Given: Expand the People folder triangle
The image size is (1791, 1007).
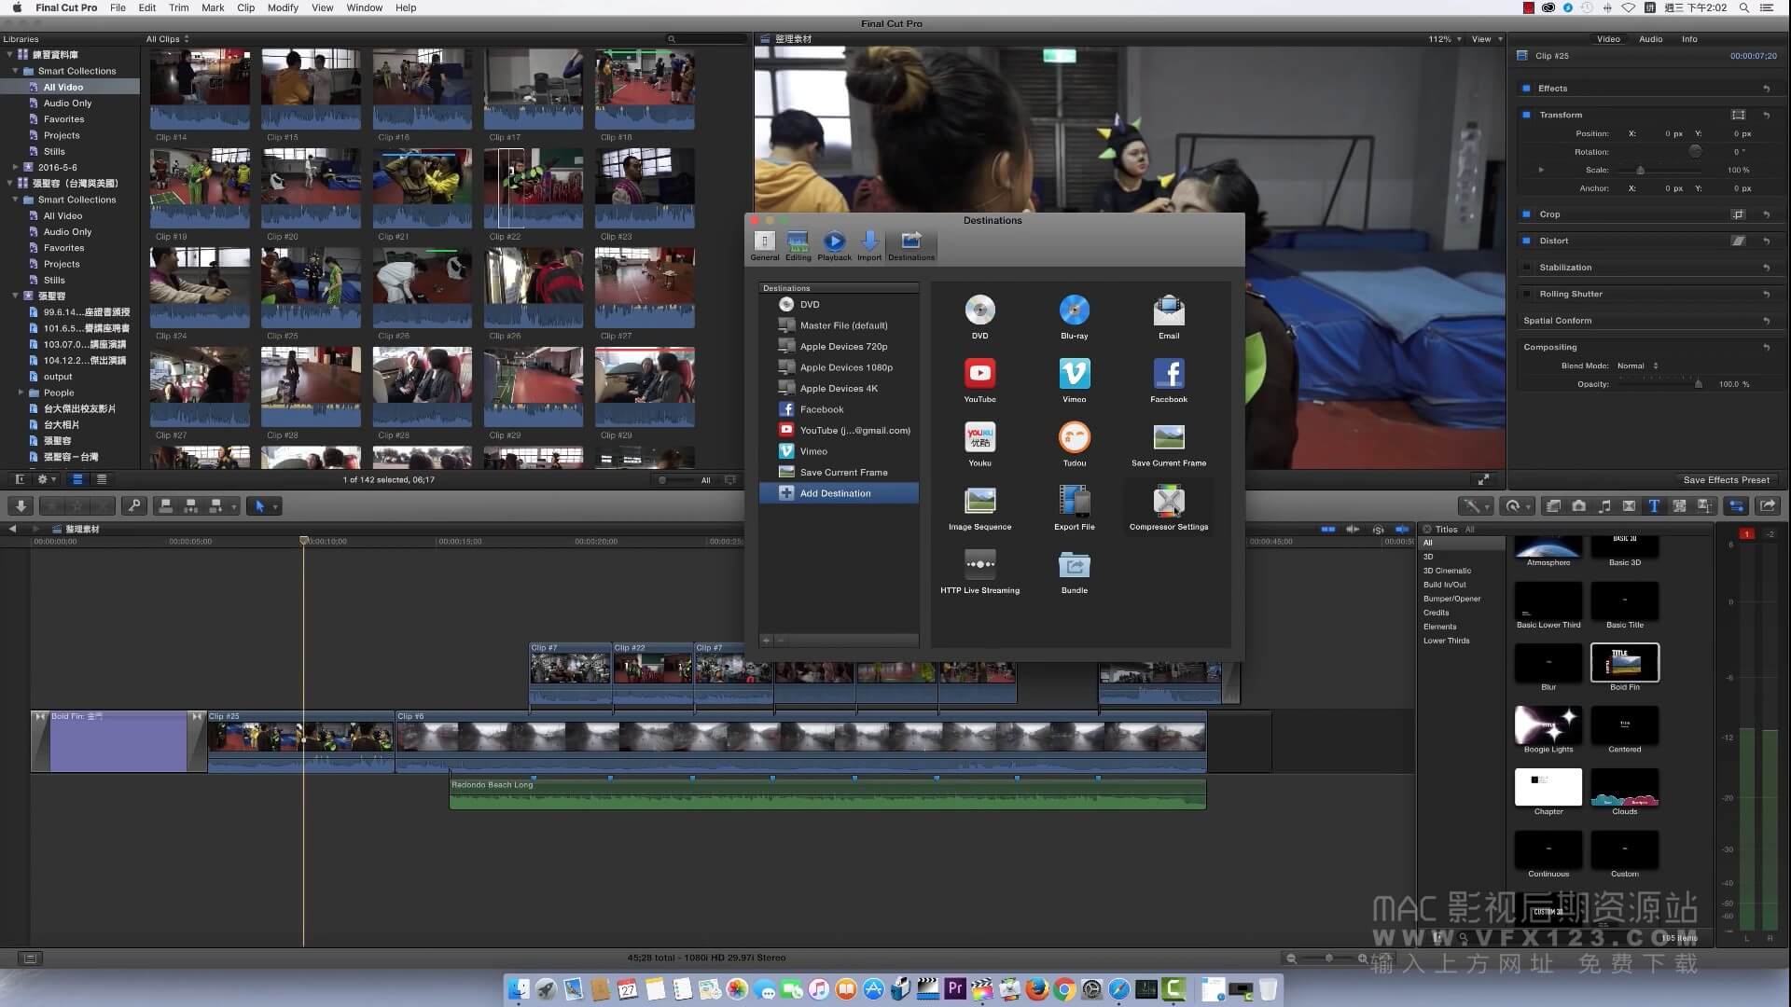Looking at the screenshot, I should click(21, 393).
